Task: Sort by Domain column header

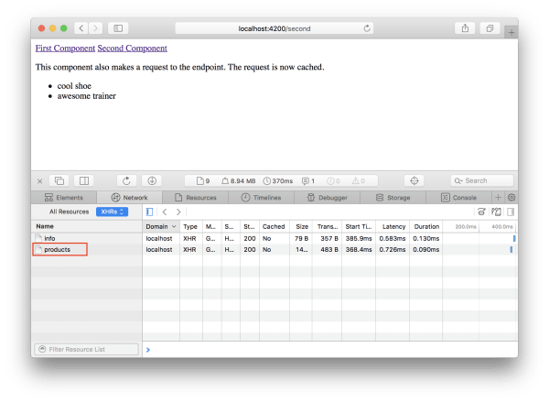Action: (161, 227)
